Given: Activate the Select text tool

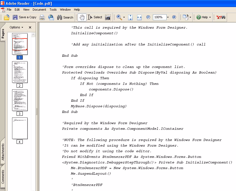Looking at the screenshot, I should (95, 17).
